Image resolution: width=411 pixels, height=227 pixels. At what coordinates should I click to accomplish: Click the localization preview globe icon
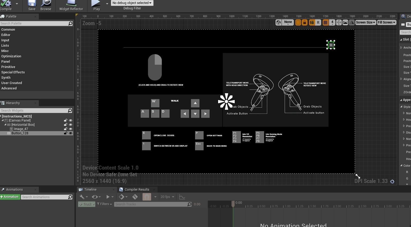tap(278, 22)
